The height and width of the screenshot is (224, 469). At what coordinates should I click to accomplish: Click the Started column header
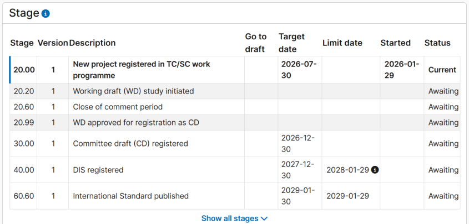point(395,43)
